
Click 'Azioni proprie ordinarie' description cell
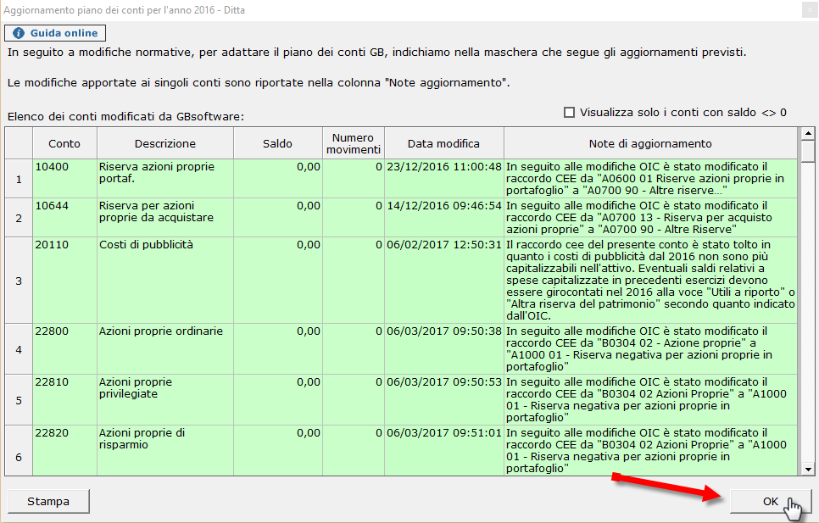tap(165, 348)
